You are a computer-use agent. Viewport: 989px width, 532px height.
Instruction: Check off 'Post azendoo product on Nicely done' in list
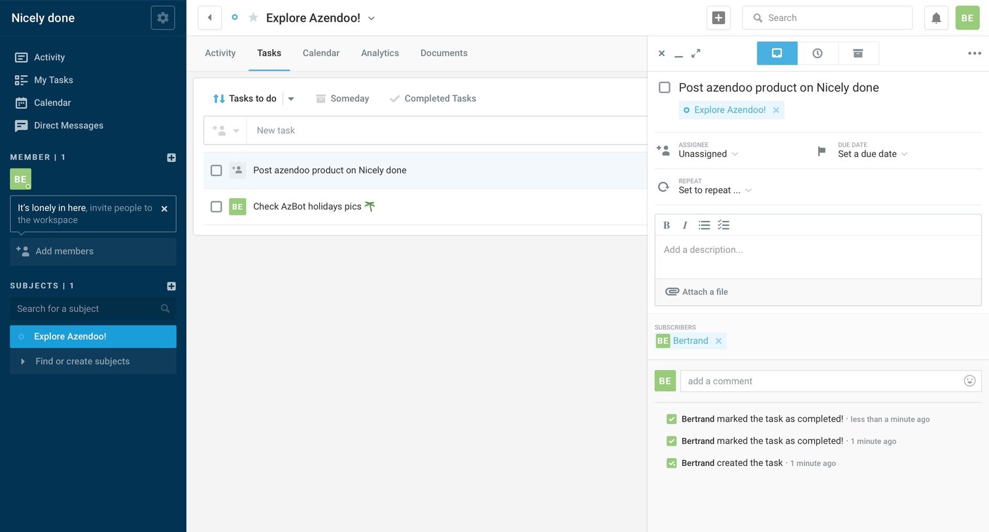(x=217, y=171)
